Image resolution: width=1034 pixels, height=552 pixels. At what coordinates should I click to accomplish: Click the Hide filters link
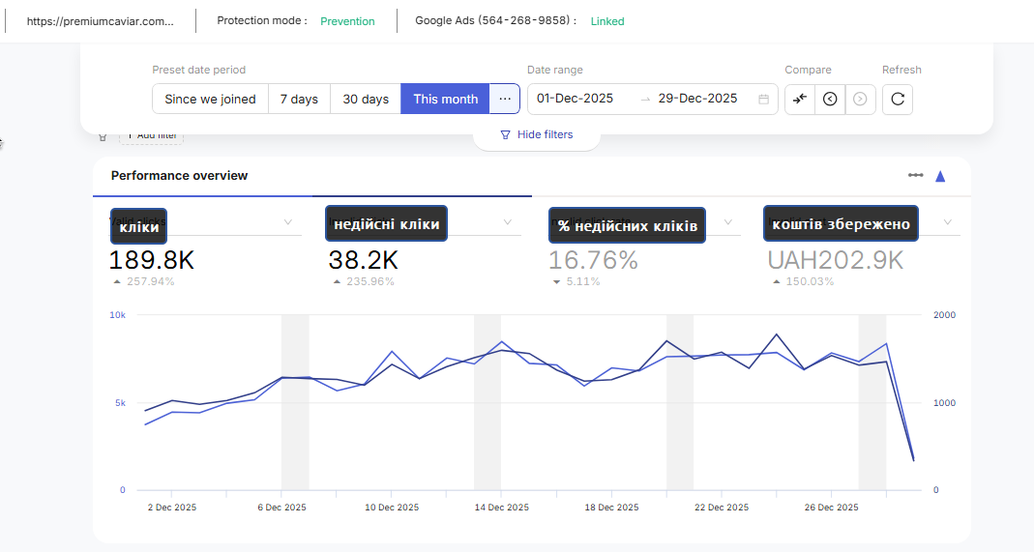(545, 135)
